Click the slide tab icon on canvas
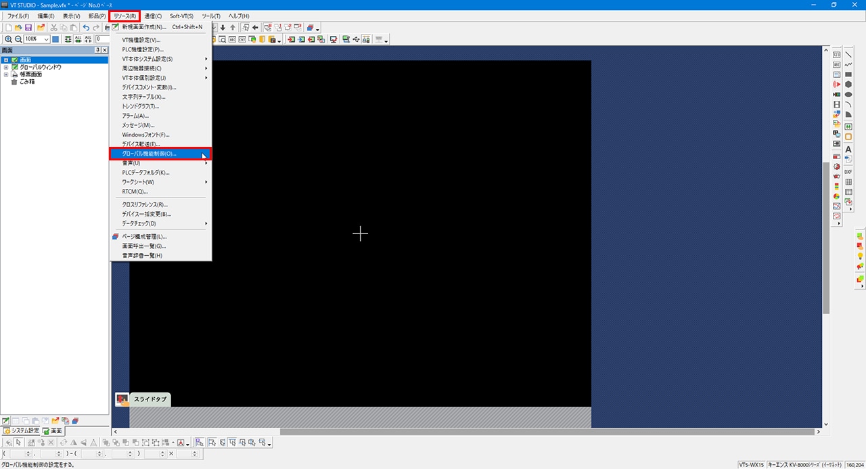Image resolution: width=866 pixels, height=469 pixels. (122, 399)
